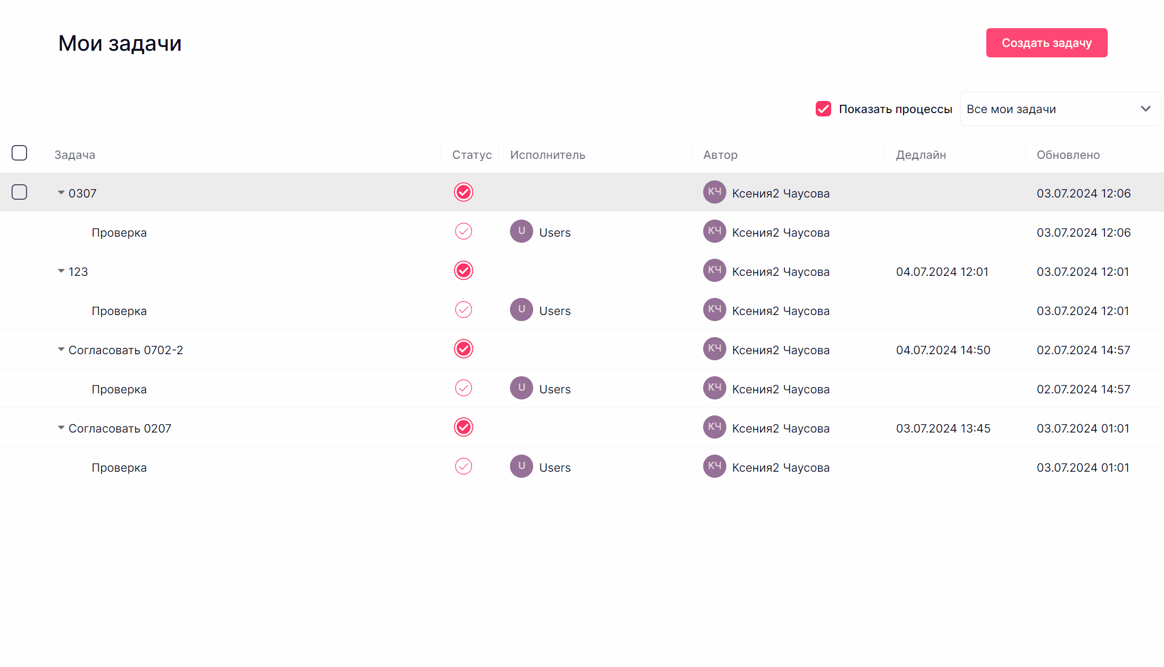The height and width of the screenshot is (667, 1164).
Task: Click Users avatar in Проверка under 123
Action: coord(521,310)
